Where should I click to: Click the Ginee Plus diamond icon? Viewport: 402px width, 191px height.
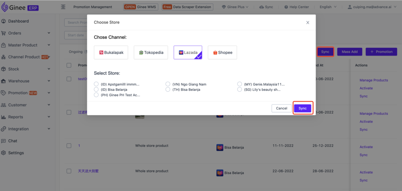(224, 7)
